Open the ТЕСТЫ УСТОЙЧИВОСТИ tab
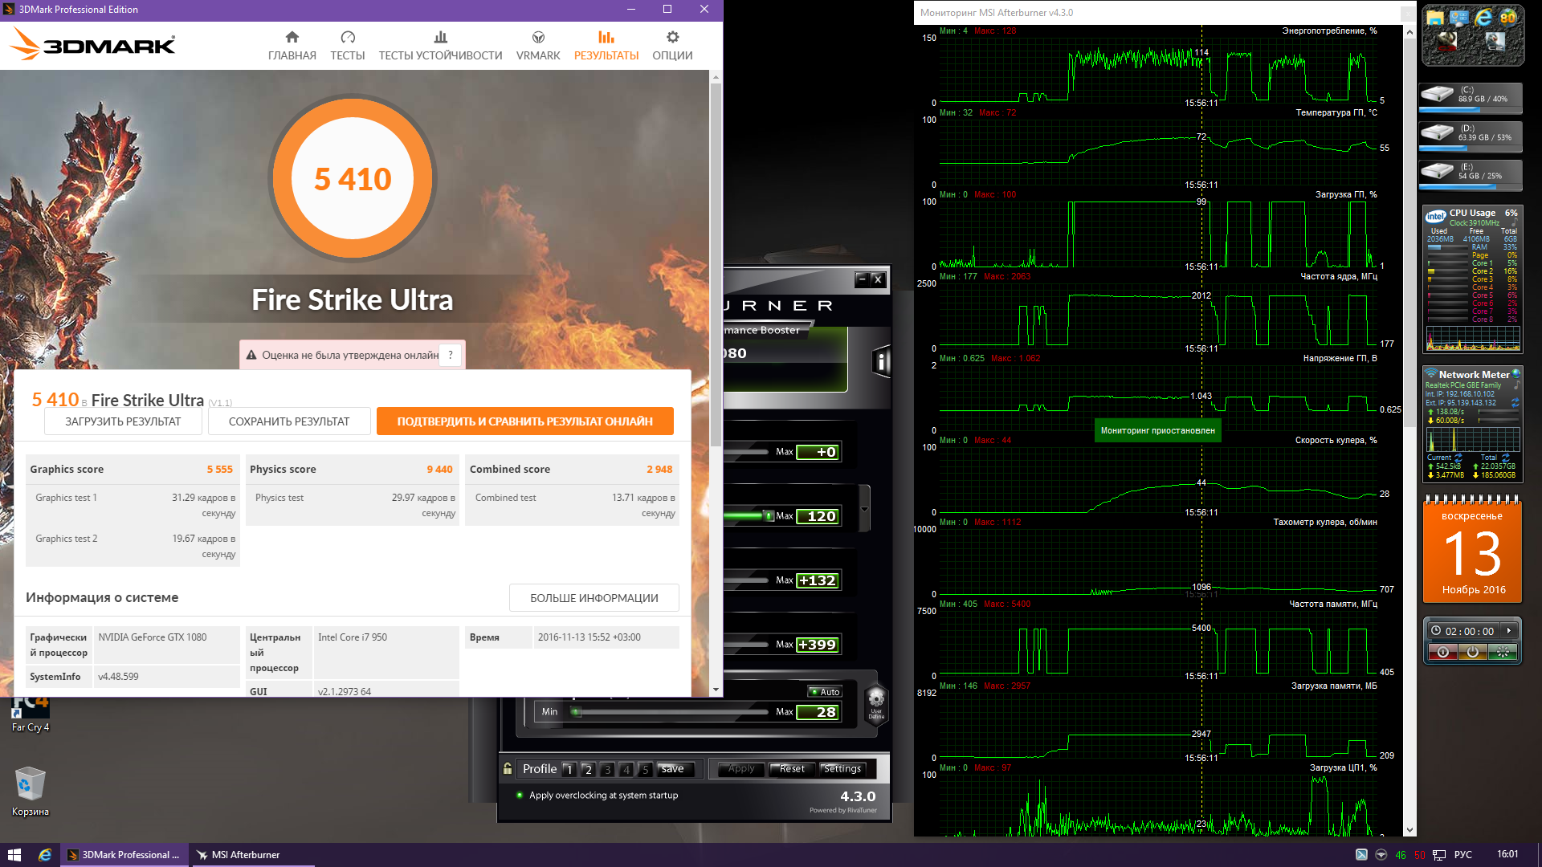The width and height of the screenshot is (1542, 867). [x=440, y=46]
